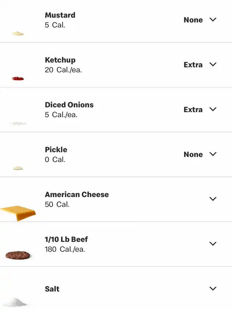Open the Salt options chevron
232x310 pixels.
(x=213, y=289)
